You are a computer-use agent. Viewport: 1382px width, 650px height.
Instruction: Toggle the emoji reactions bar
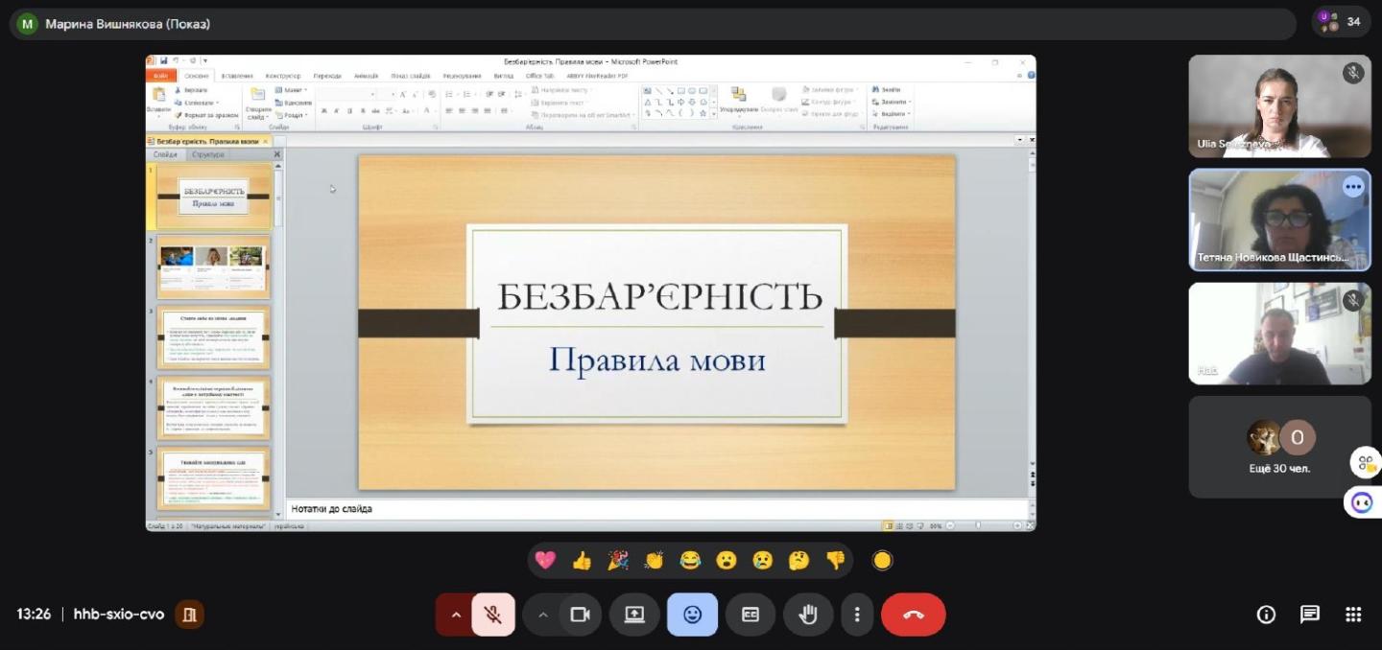(692, 615)
